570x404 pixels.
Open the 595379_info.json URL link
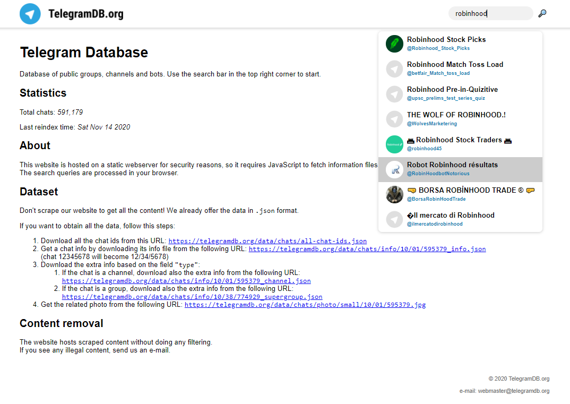(x=367, y=249)
